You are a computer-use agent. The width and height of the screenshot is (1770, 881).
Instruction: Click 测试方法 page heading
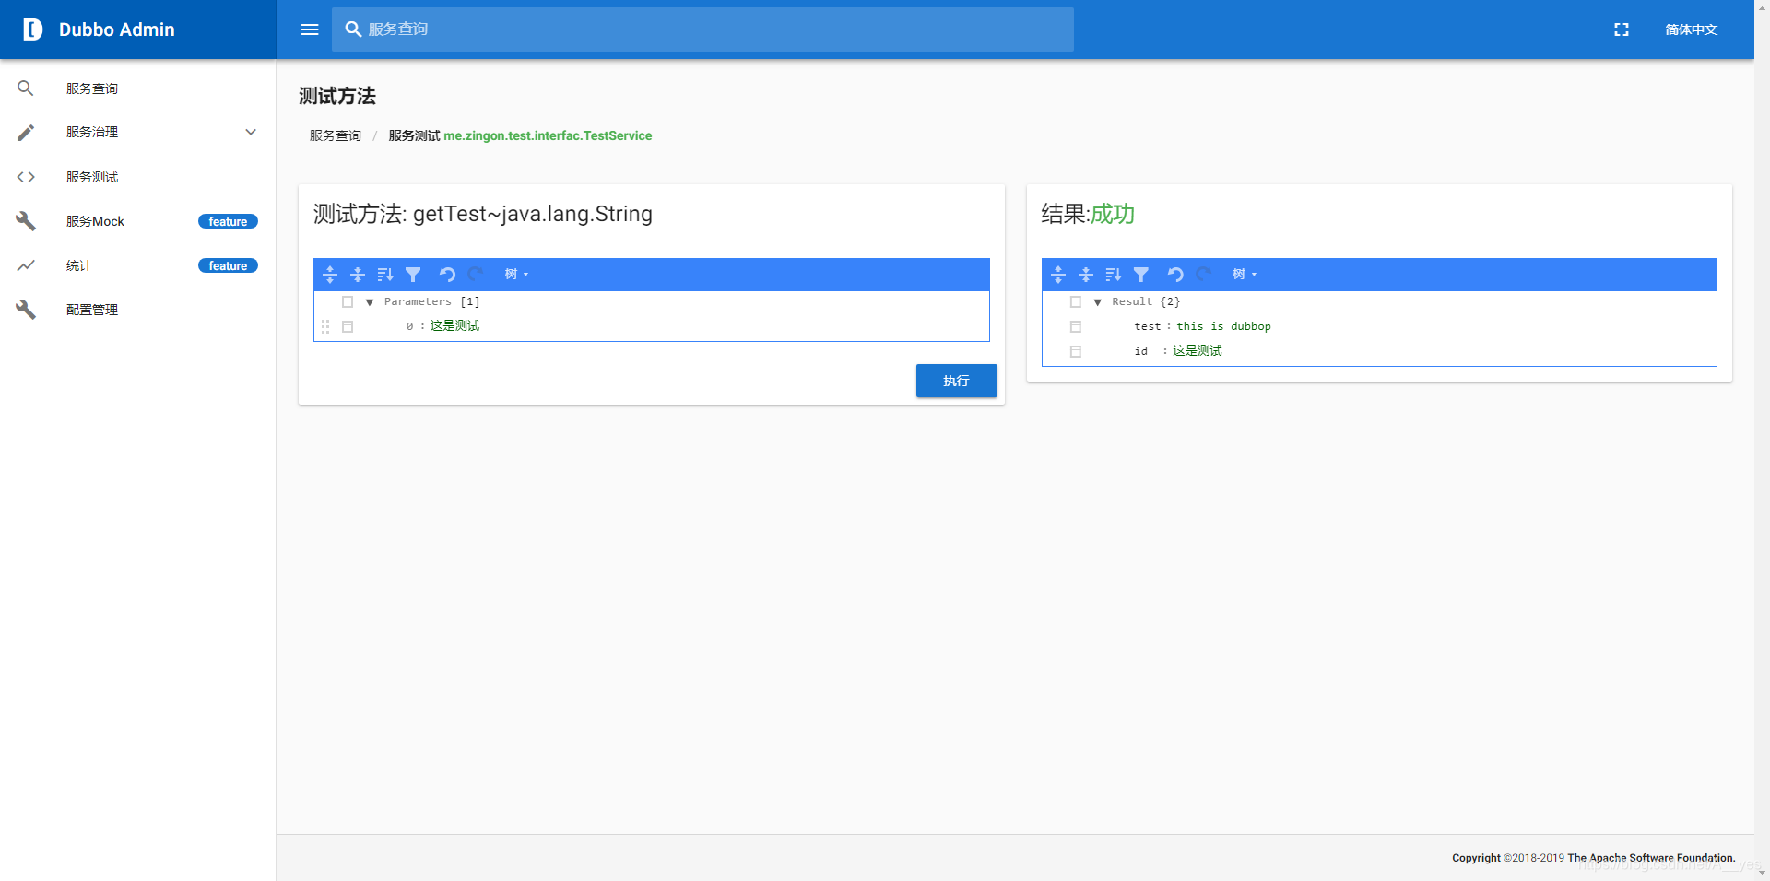[x=337, y=96]
